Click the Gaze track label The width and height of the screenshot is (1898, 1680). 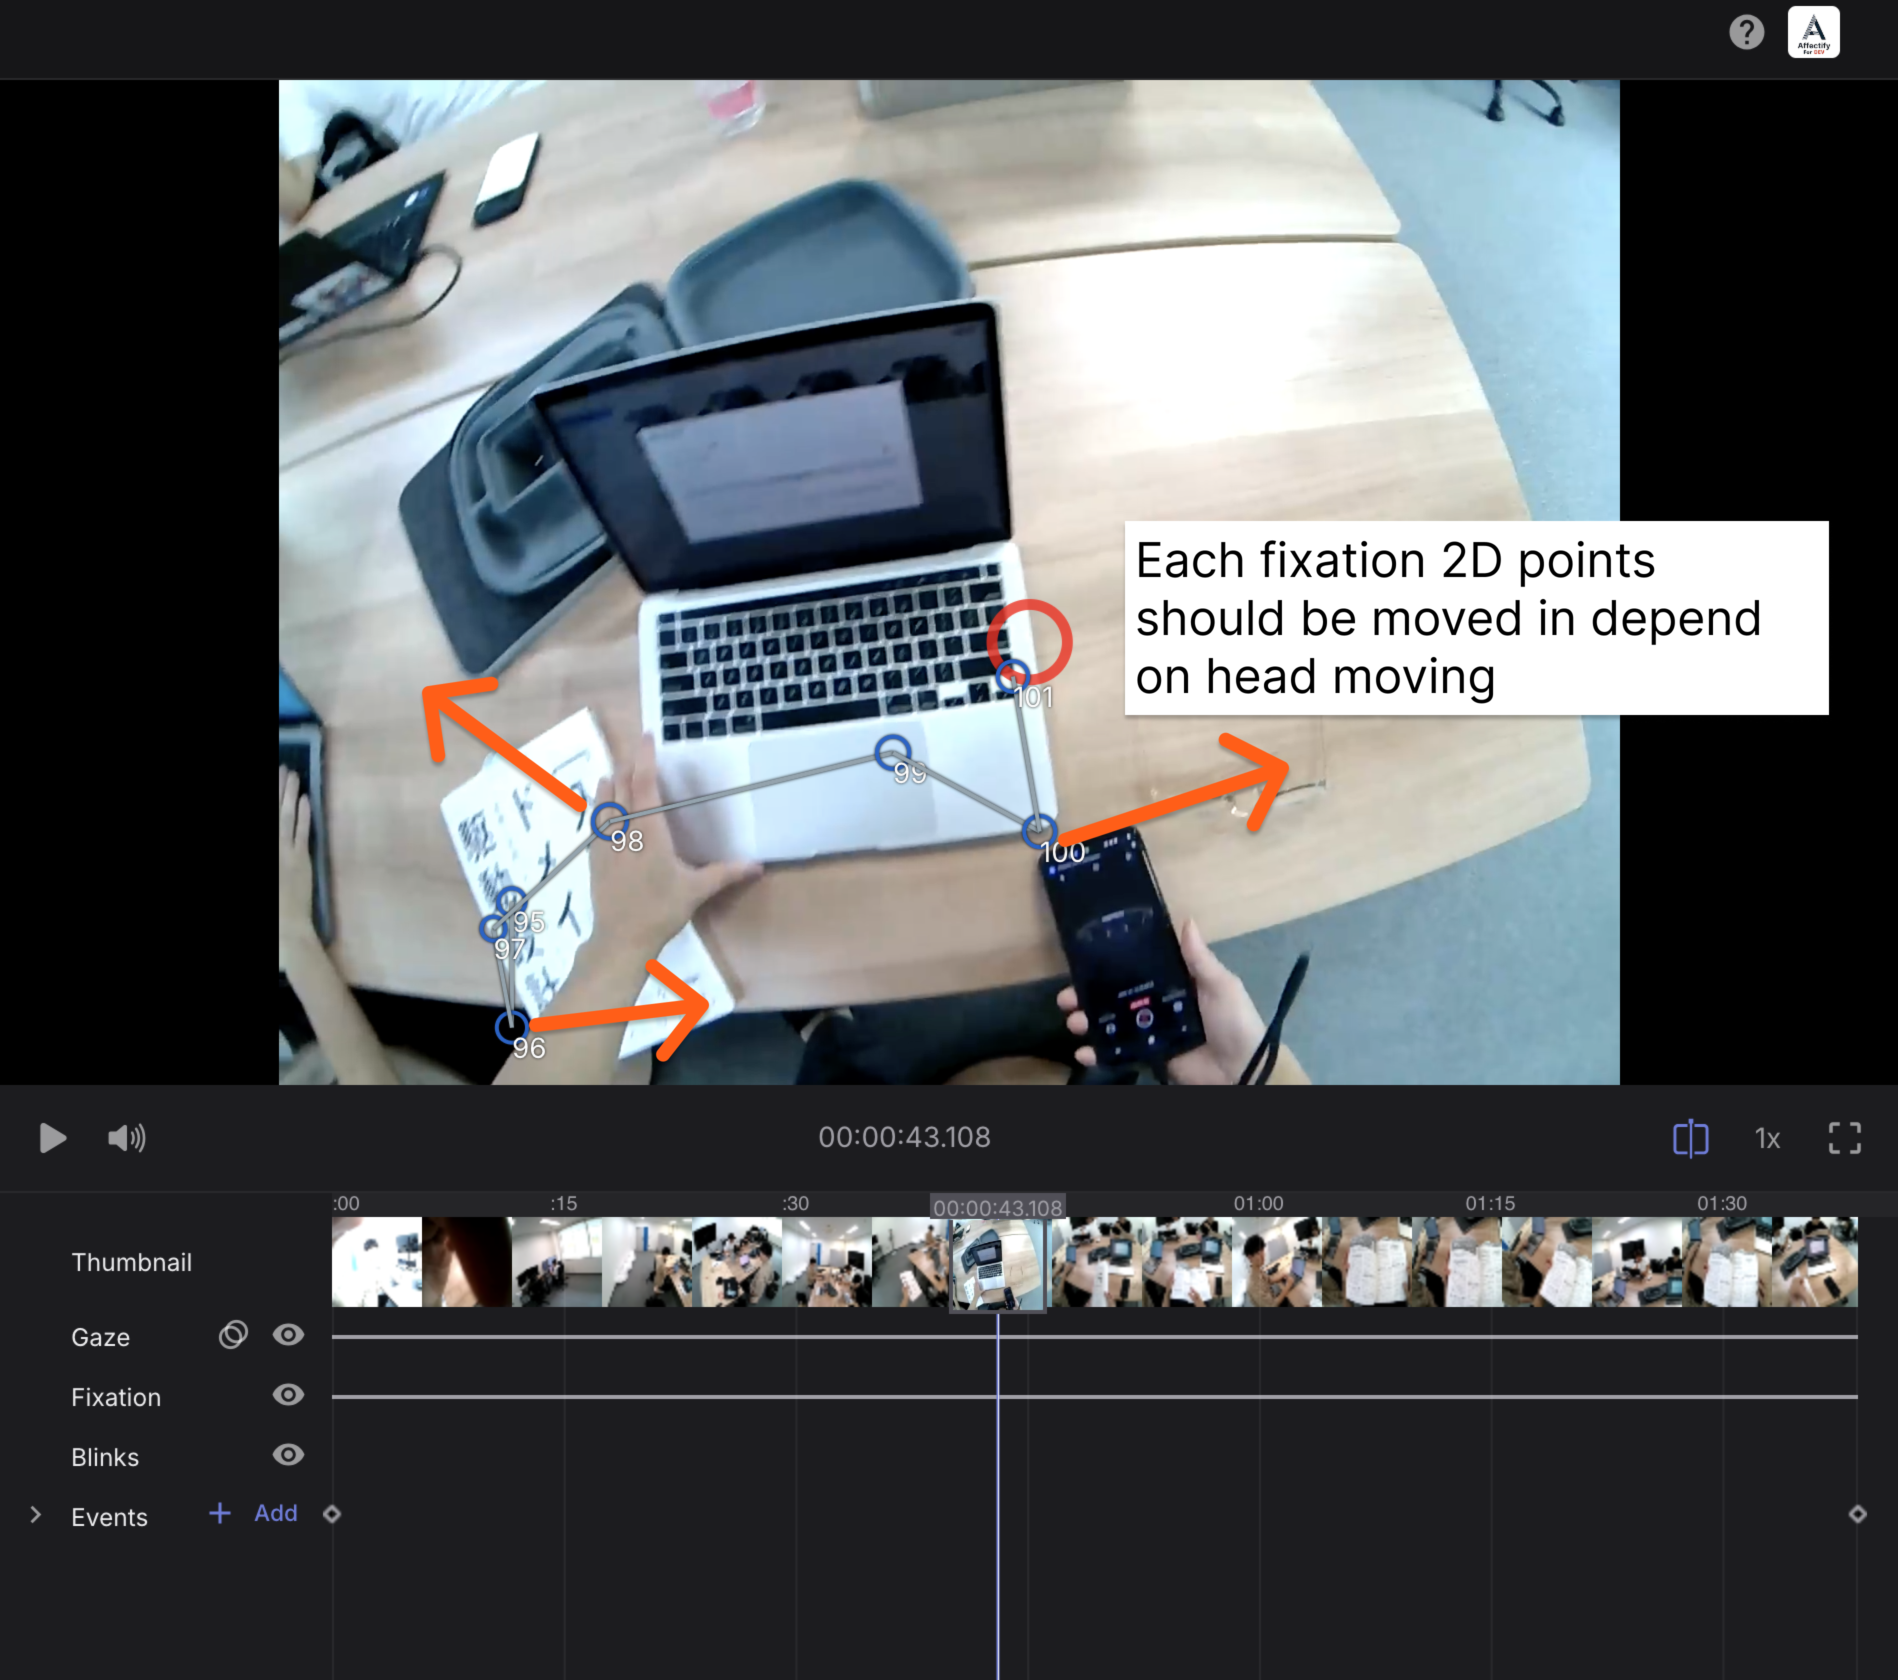coord(100,1337)
